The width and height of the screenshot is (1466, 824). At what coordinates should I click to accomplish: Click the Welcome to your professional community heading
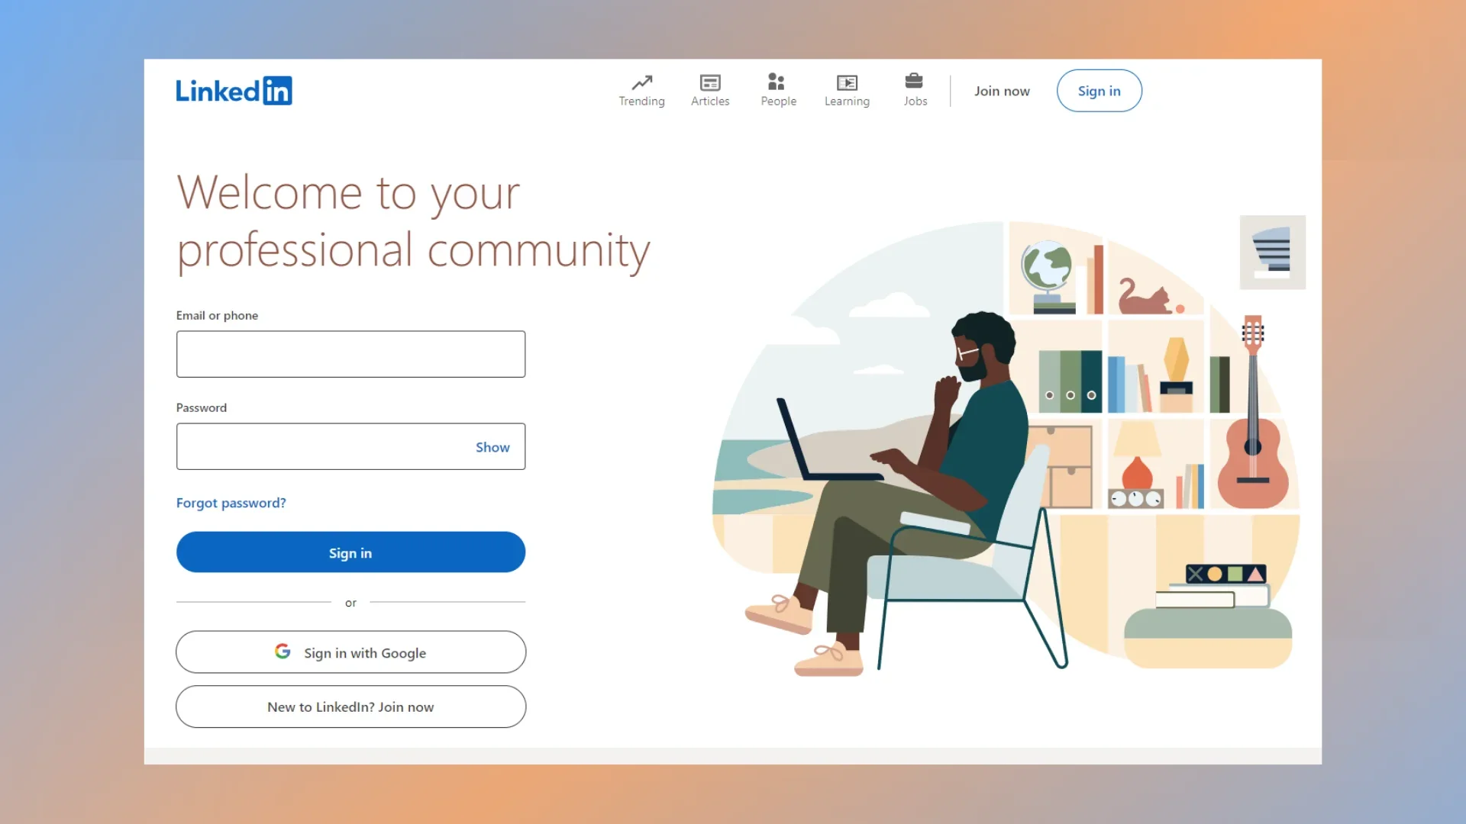412,221
